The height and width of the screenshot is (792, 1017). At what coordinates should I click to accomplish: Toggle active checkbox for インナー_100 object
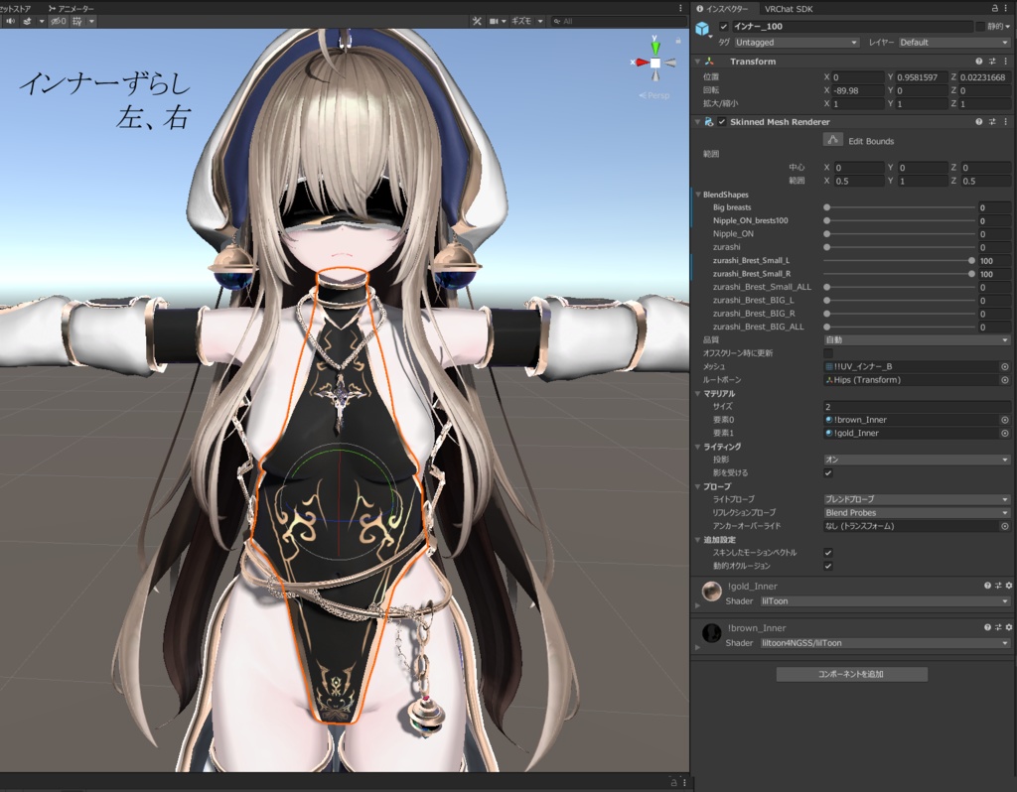[x=723, y=27]
